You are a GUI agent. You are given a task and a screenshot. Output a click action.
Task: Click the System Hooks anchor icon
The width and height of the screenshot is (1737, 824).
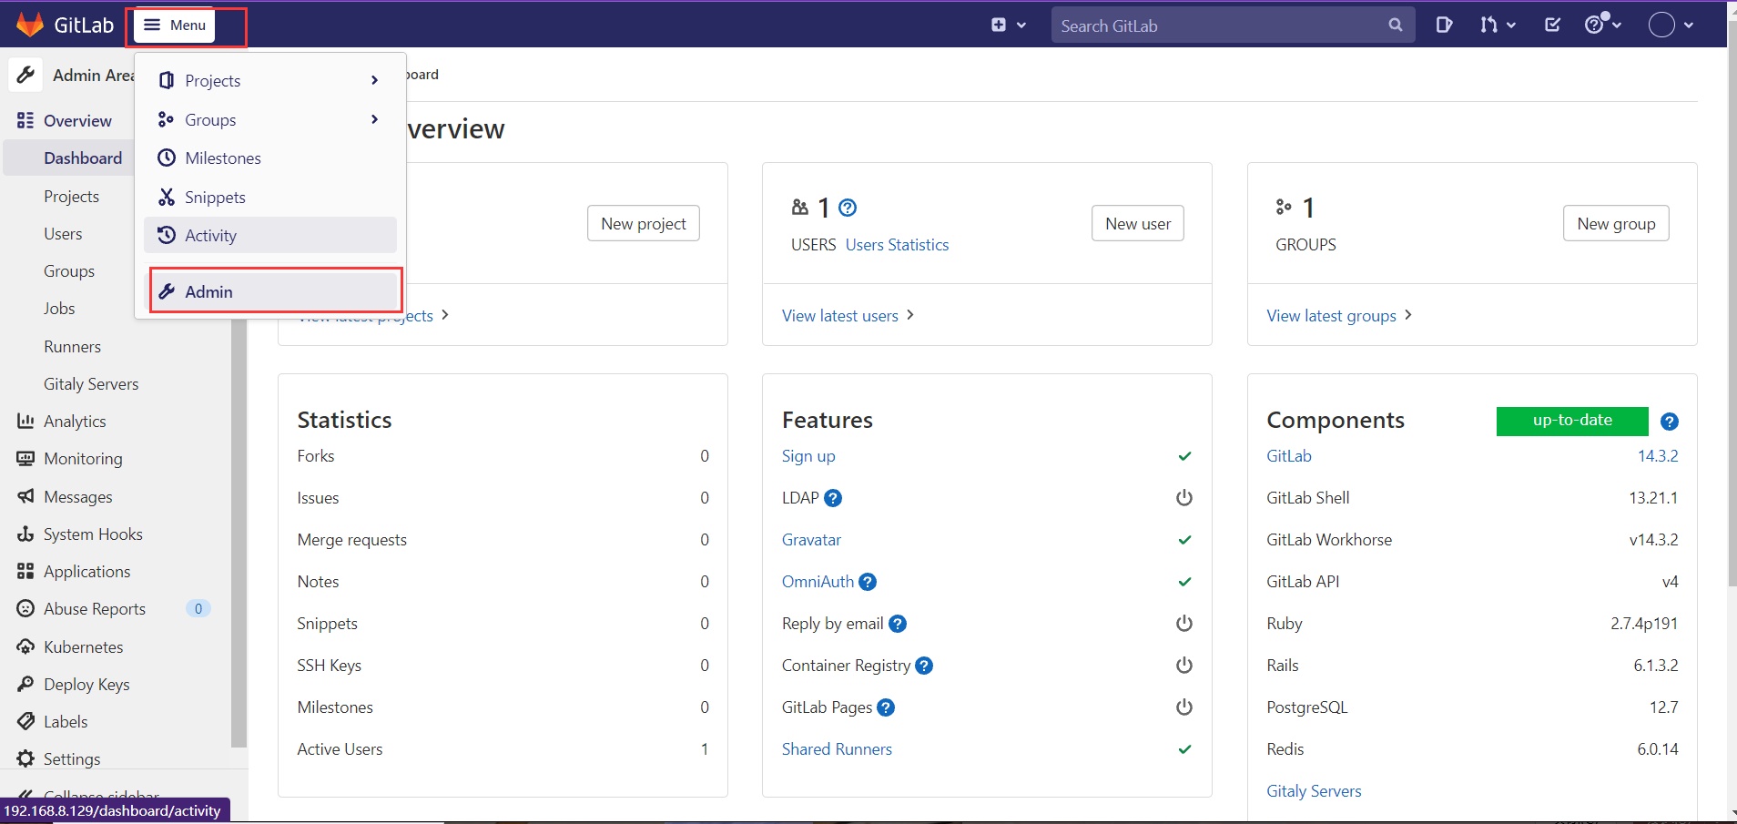pos(25,534)
